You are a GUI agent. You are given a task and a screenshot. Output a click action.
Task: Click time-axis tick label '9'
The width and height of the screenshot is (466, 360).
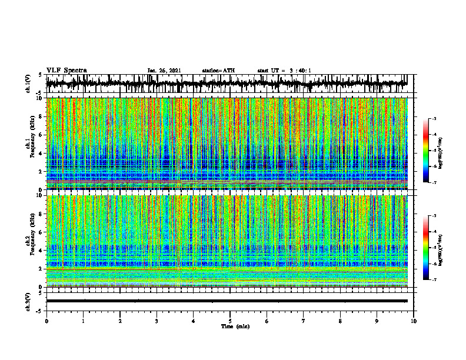[377, 321]
